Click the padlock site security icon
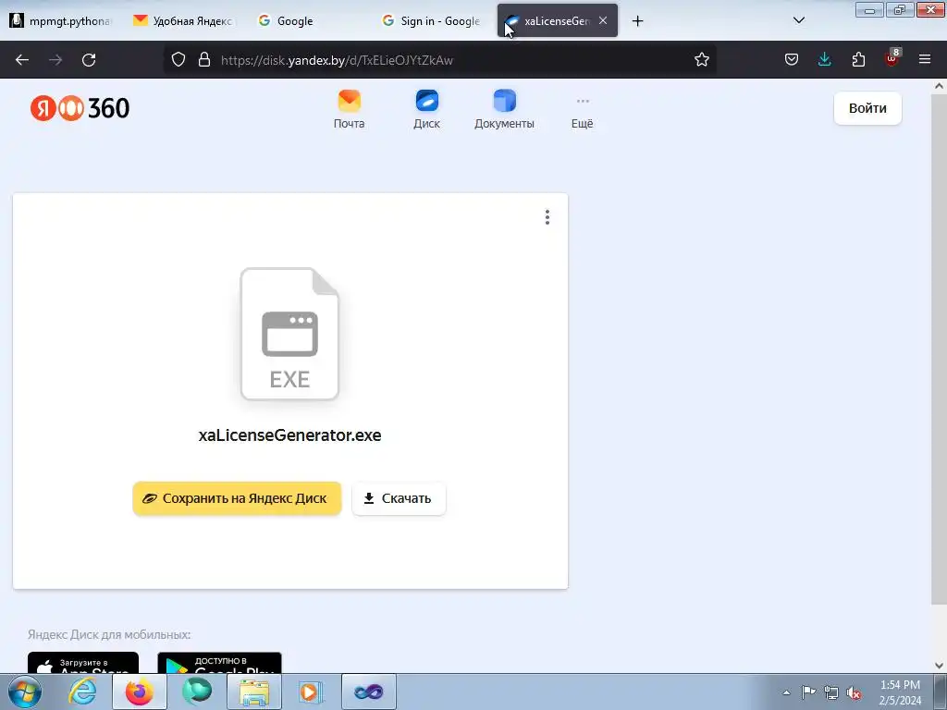Screen dimensions: 947x710 point(204,60)
